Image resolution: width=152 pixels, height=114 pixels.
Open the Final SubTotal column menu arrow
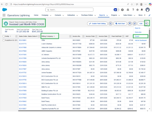pyautogui.click(x=123, y=36)
